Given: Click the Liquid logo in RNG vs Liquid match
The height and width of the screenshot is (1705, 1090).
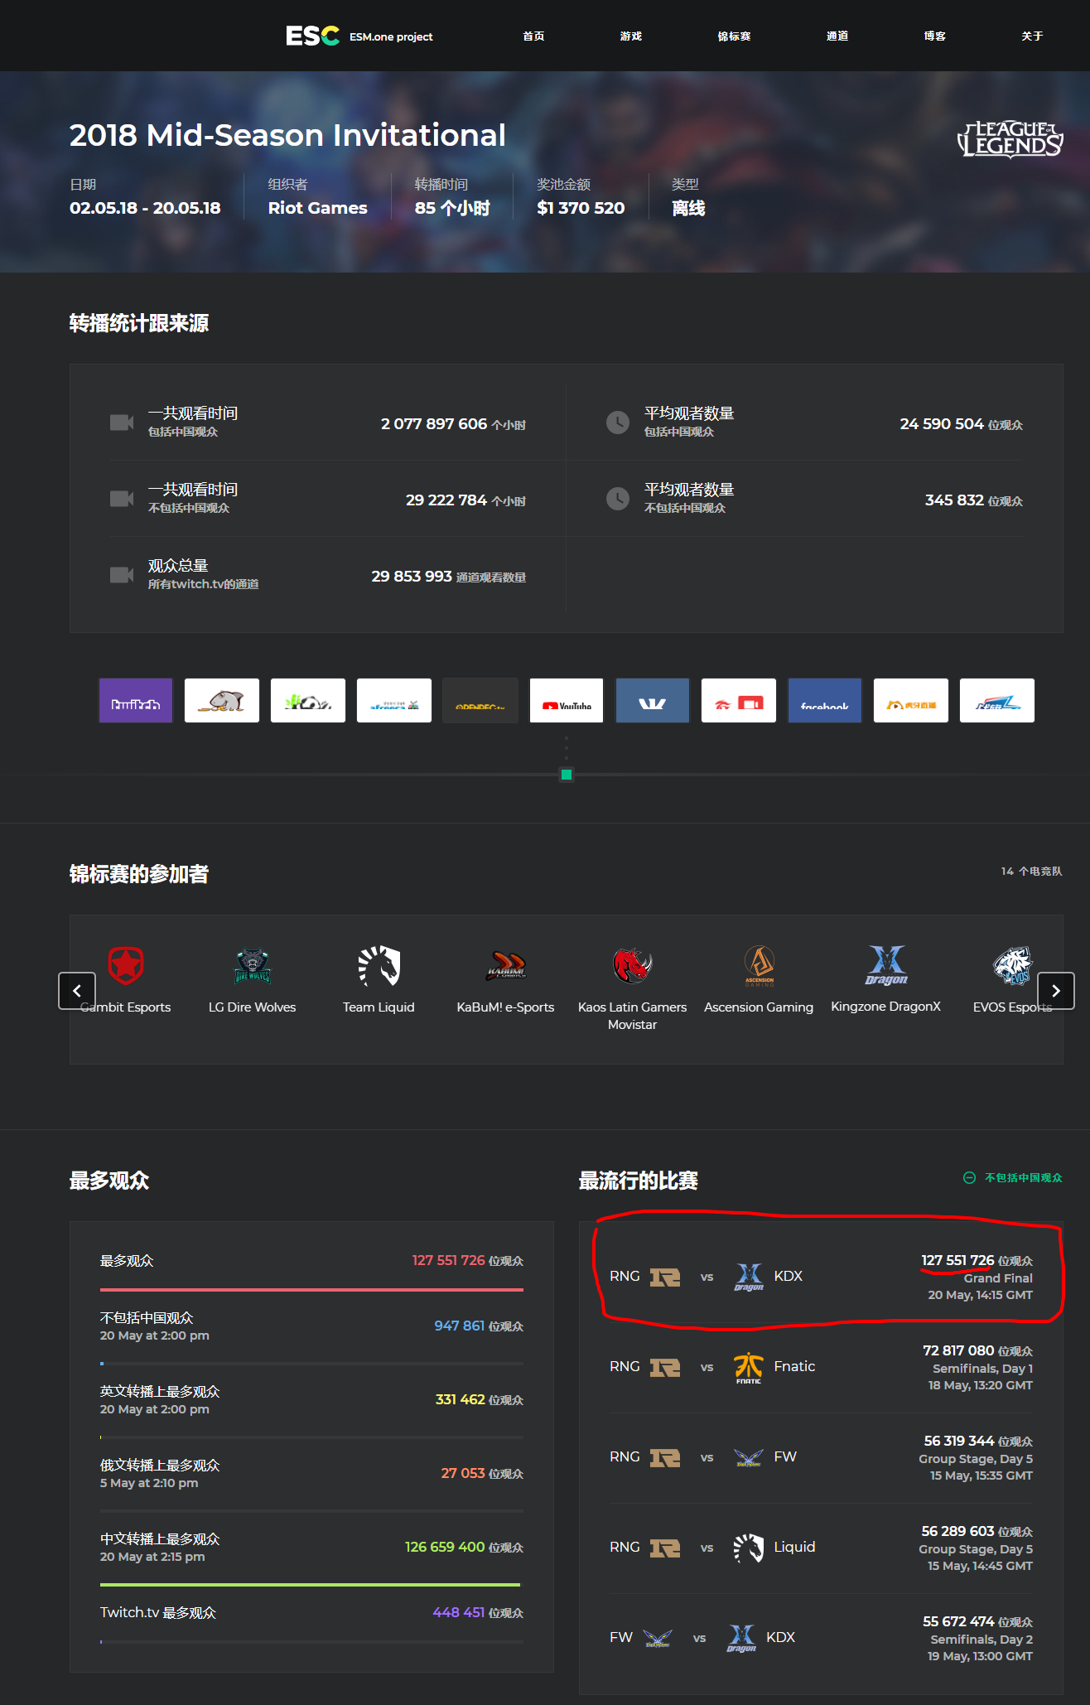Looking at the screenshot, I should [x=749, y=1548].
